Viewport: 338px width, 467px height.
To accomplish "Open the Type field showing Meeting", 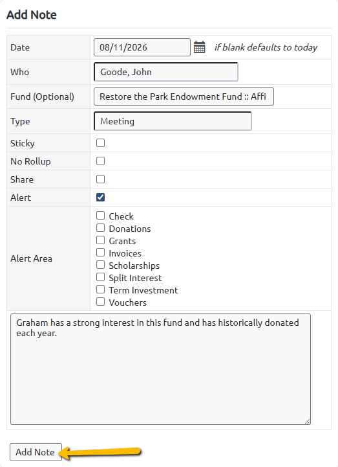I will pyautogui.click(x=173, y=121).
